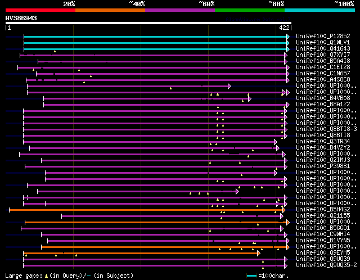Click the cyan ~100% identity legend segment
Screen dimensions: 360x280
(320, 10)
